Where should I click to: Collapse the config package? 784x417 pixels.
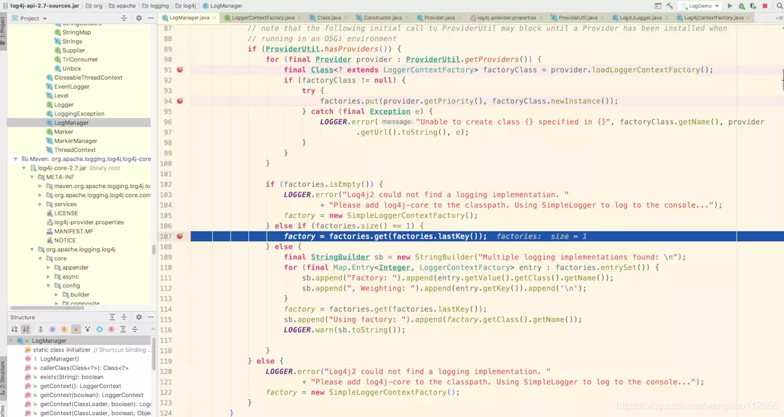pos(48,285)
